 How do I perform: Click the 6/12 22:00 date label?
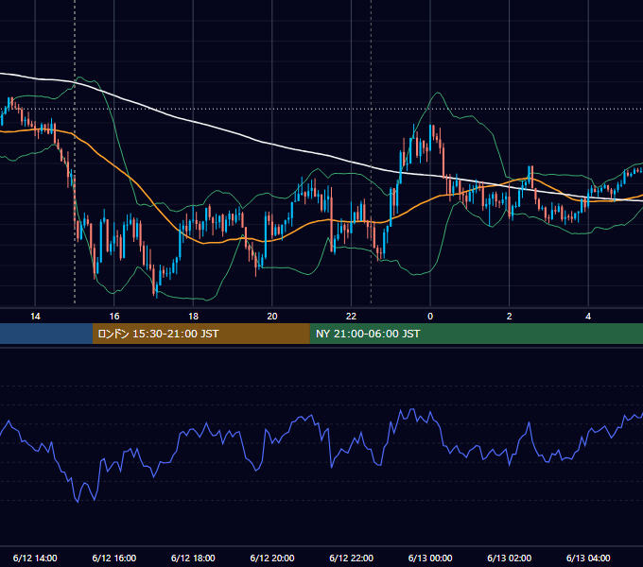(x=352, y=558)
